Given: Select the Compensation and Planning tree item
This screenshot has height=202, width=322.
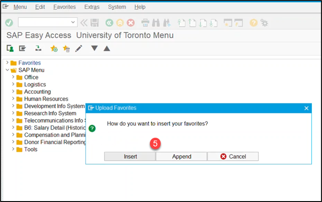Looking at the screenshot, I should pyautogui.click(x=55, y=135).
